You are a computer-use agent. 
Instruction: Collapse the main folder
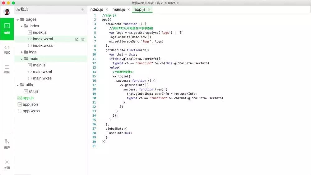[x=22, y=59]
